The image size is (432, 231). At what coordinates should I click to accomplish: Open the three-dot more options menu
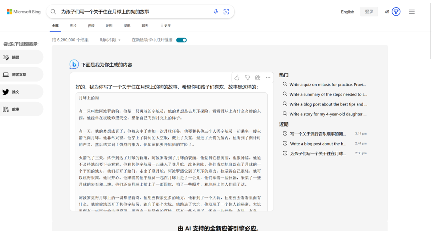click(x=268, y=78)
